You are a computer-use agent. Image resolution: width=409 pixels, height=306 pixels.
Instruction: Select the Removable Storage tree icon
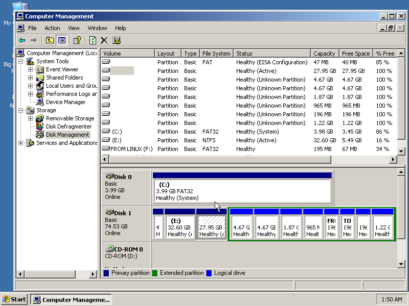point(40,118)
